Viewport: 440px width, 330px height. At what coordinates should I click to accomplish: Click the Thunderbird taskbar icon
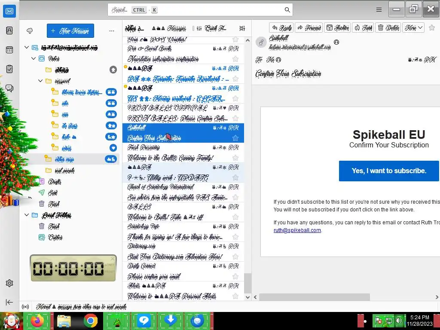(197, 321)
